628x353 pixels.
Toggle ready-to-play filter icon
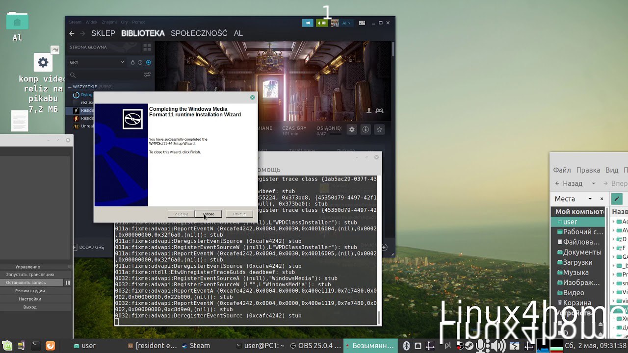pyautogui.click(x=148, y=62)
